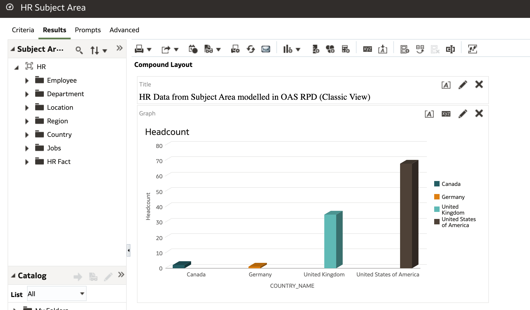Open Format Container for Graph view
The image size is (530, 310).
(429, 114)
